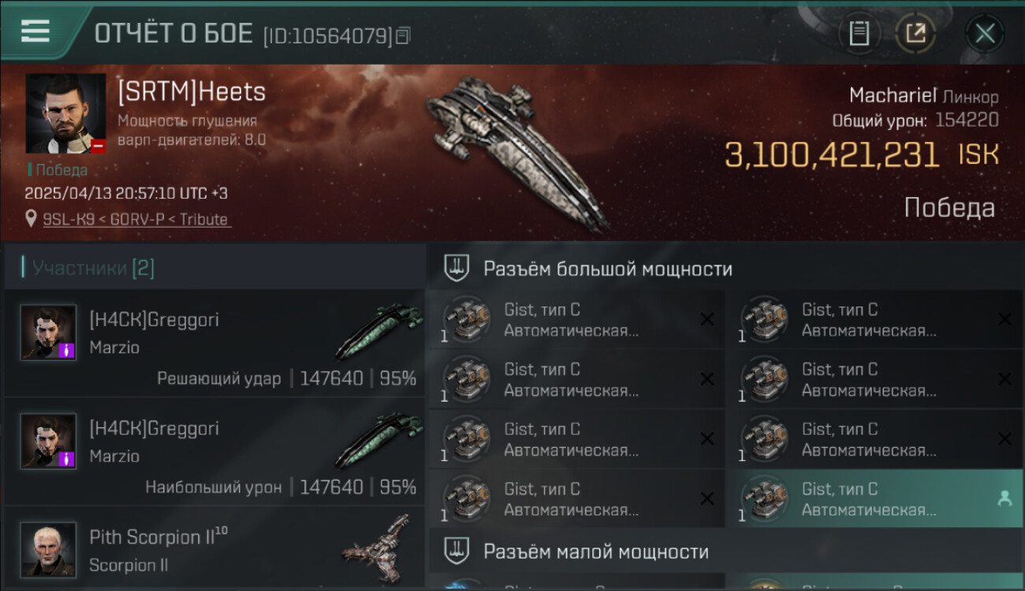
Task: Click the first Gist тип C autocannon icon
Action: pos(466,319)
